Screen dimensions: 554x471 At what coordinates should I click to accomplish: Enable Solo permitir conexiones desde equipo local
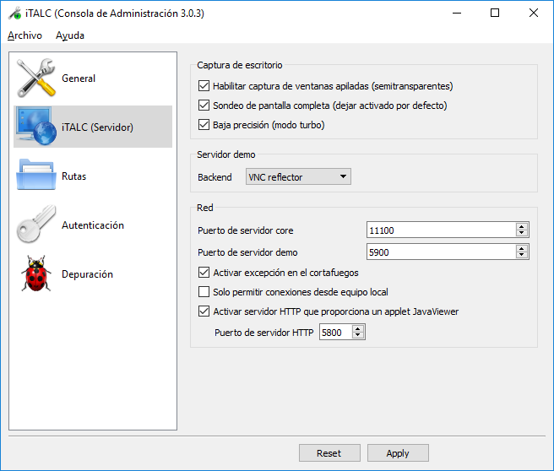pos(204,292)
